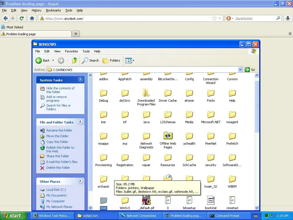The image size is (293, 220).
Task: Click the Windows Start button
Action: tap(14, 216)
